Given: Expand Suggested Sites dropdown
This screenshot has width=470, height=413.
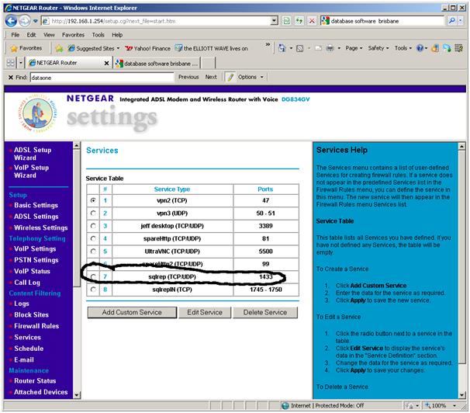Looking at the screenshot, I should 118,48.
